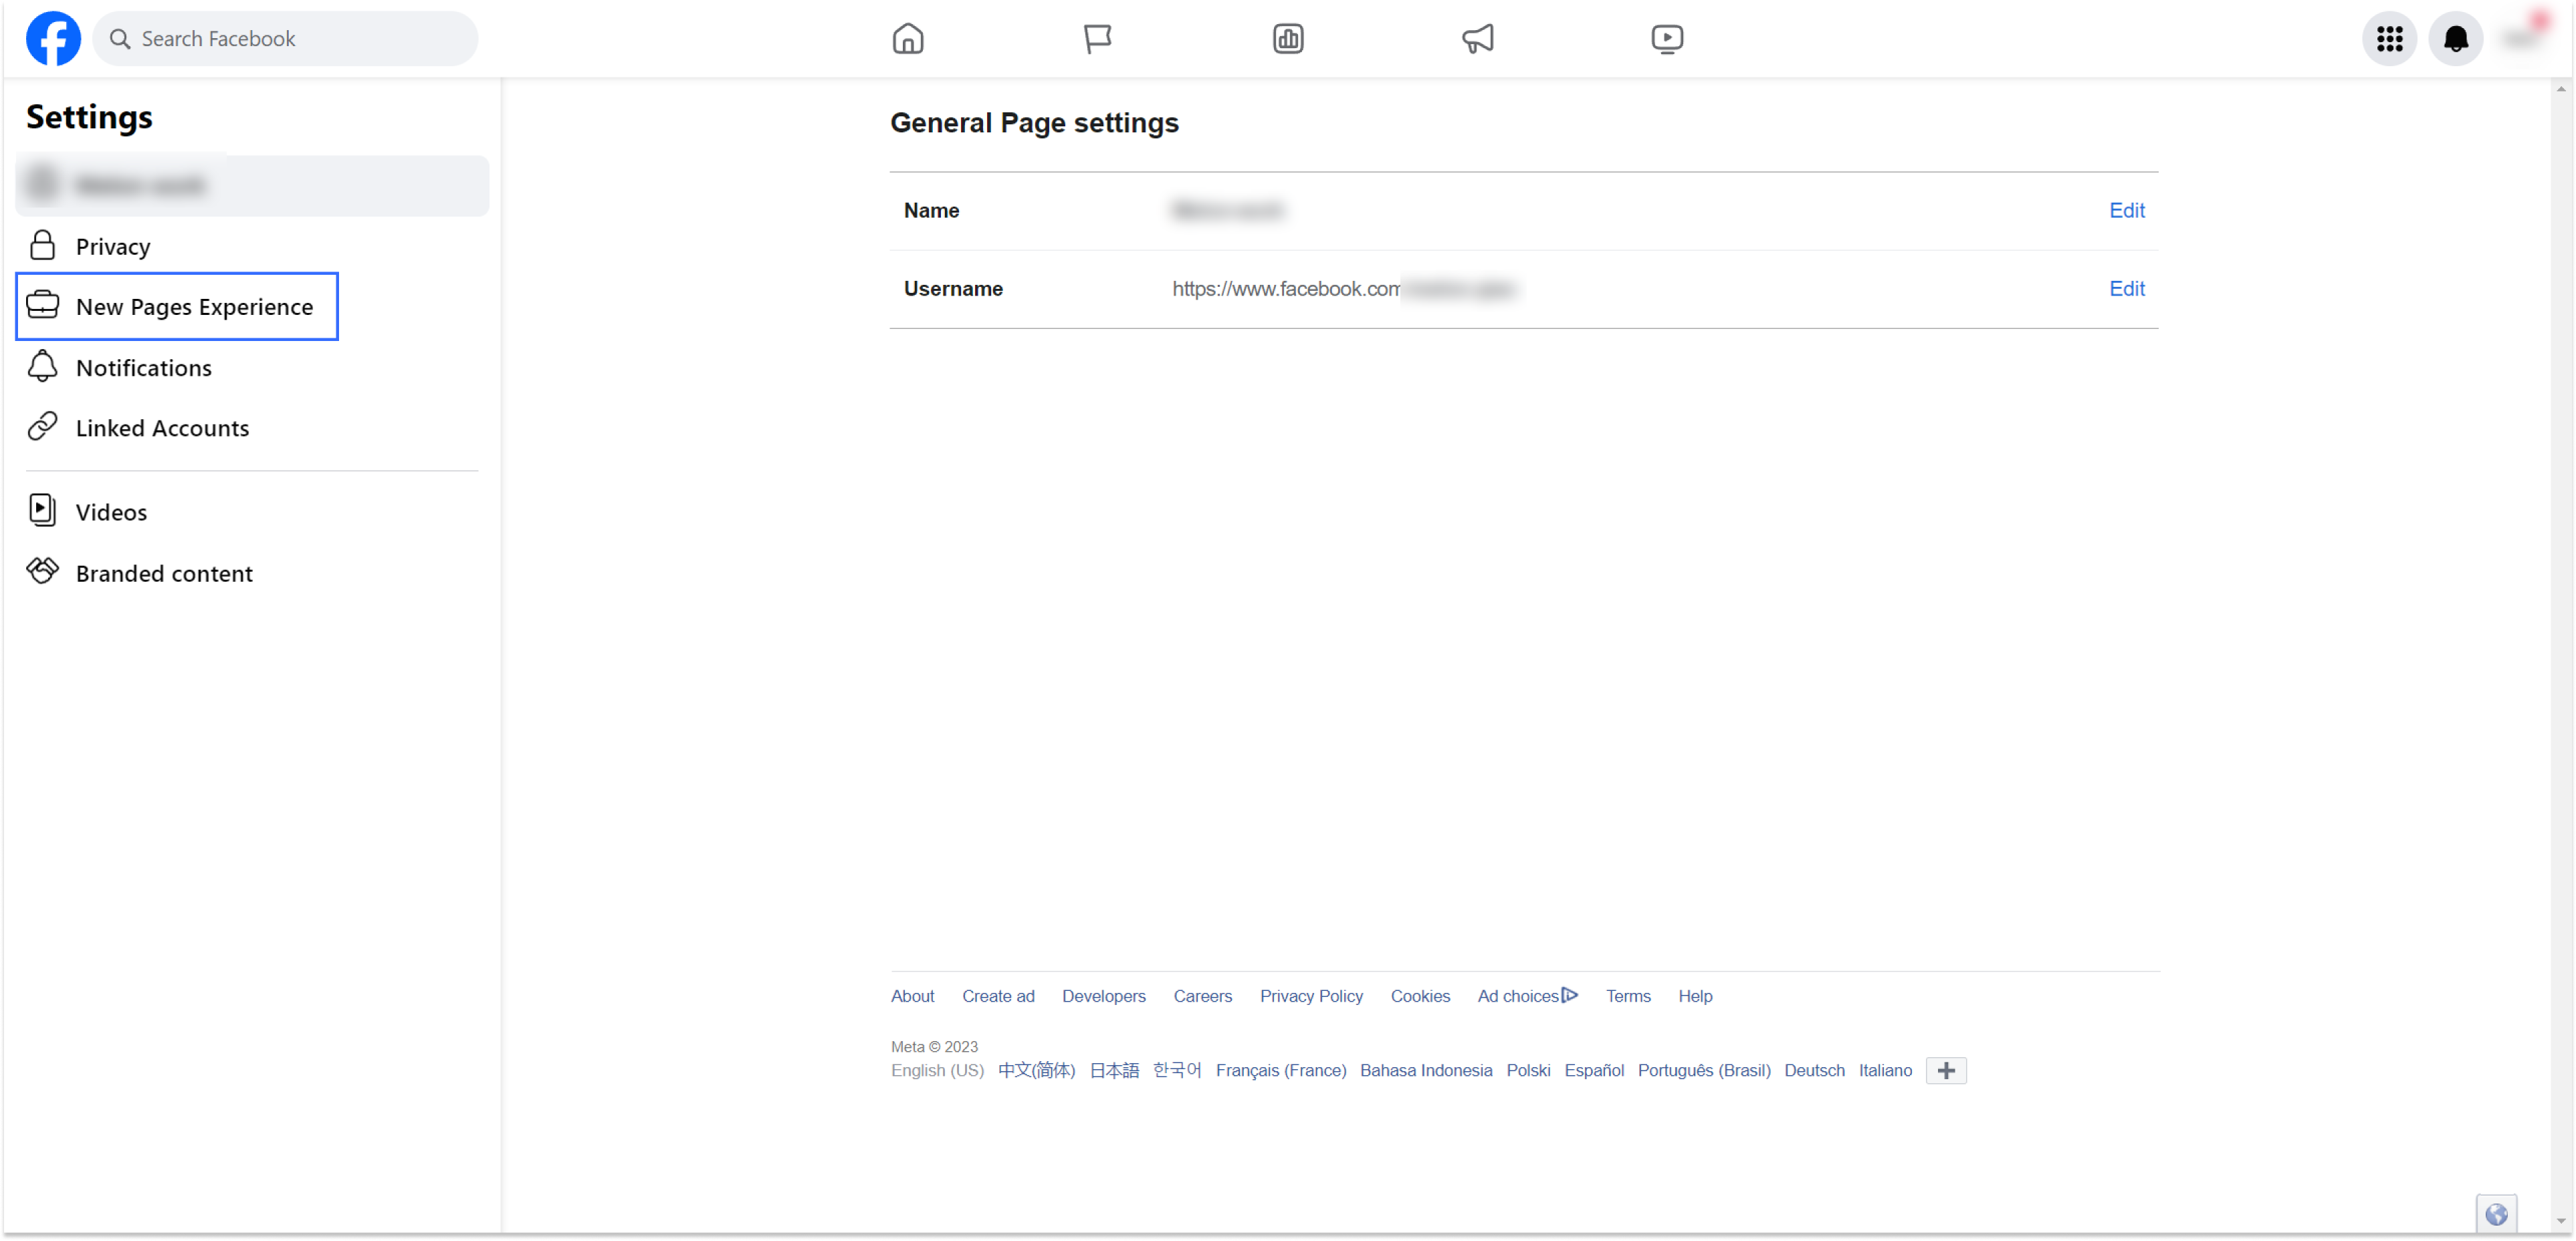Open the Ad Center megaphone icon
Viewport: 2576px width, 1241px height.
(1477, 39)
